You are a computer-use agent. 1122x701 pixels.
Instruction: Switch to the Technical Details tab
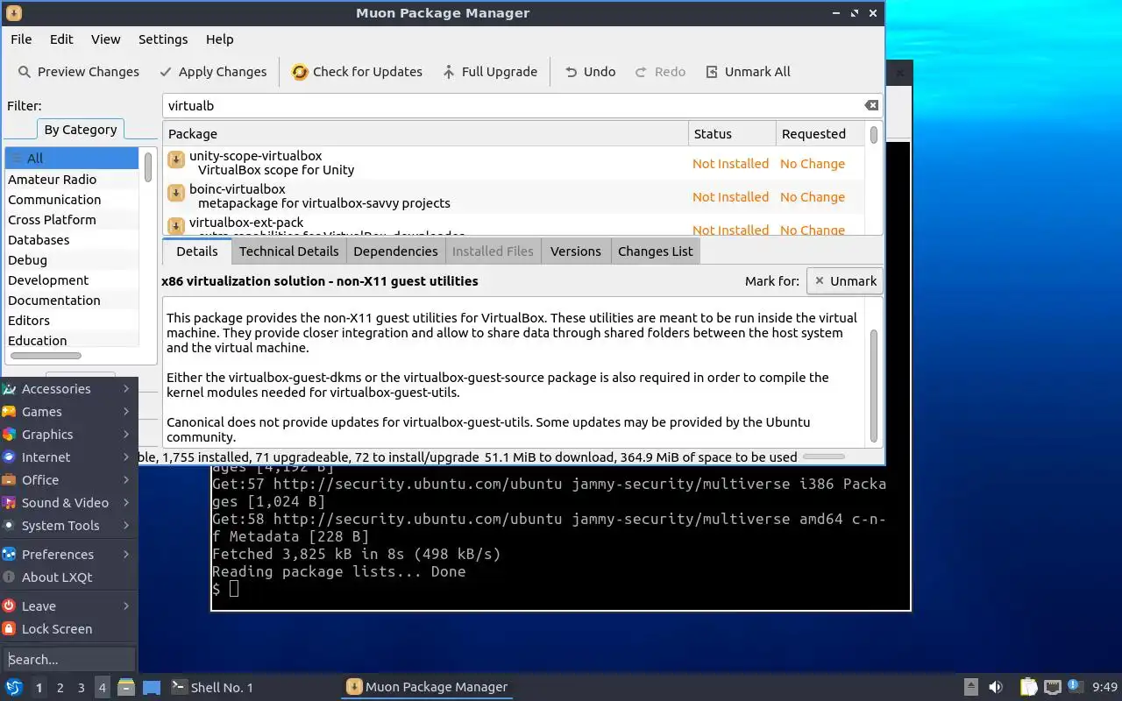288,251
